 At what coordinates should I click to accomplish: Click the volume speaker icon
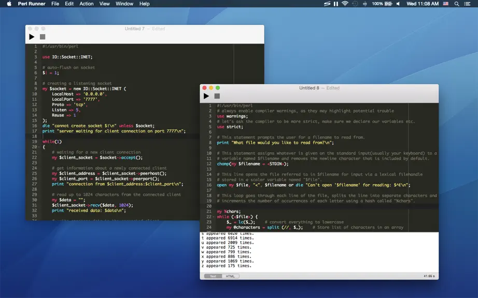[398, 4]
